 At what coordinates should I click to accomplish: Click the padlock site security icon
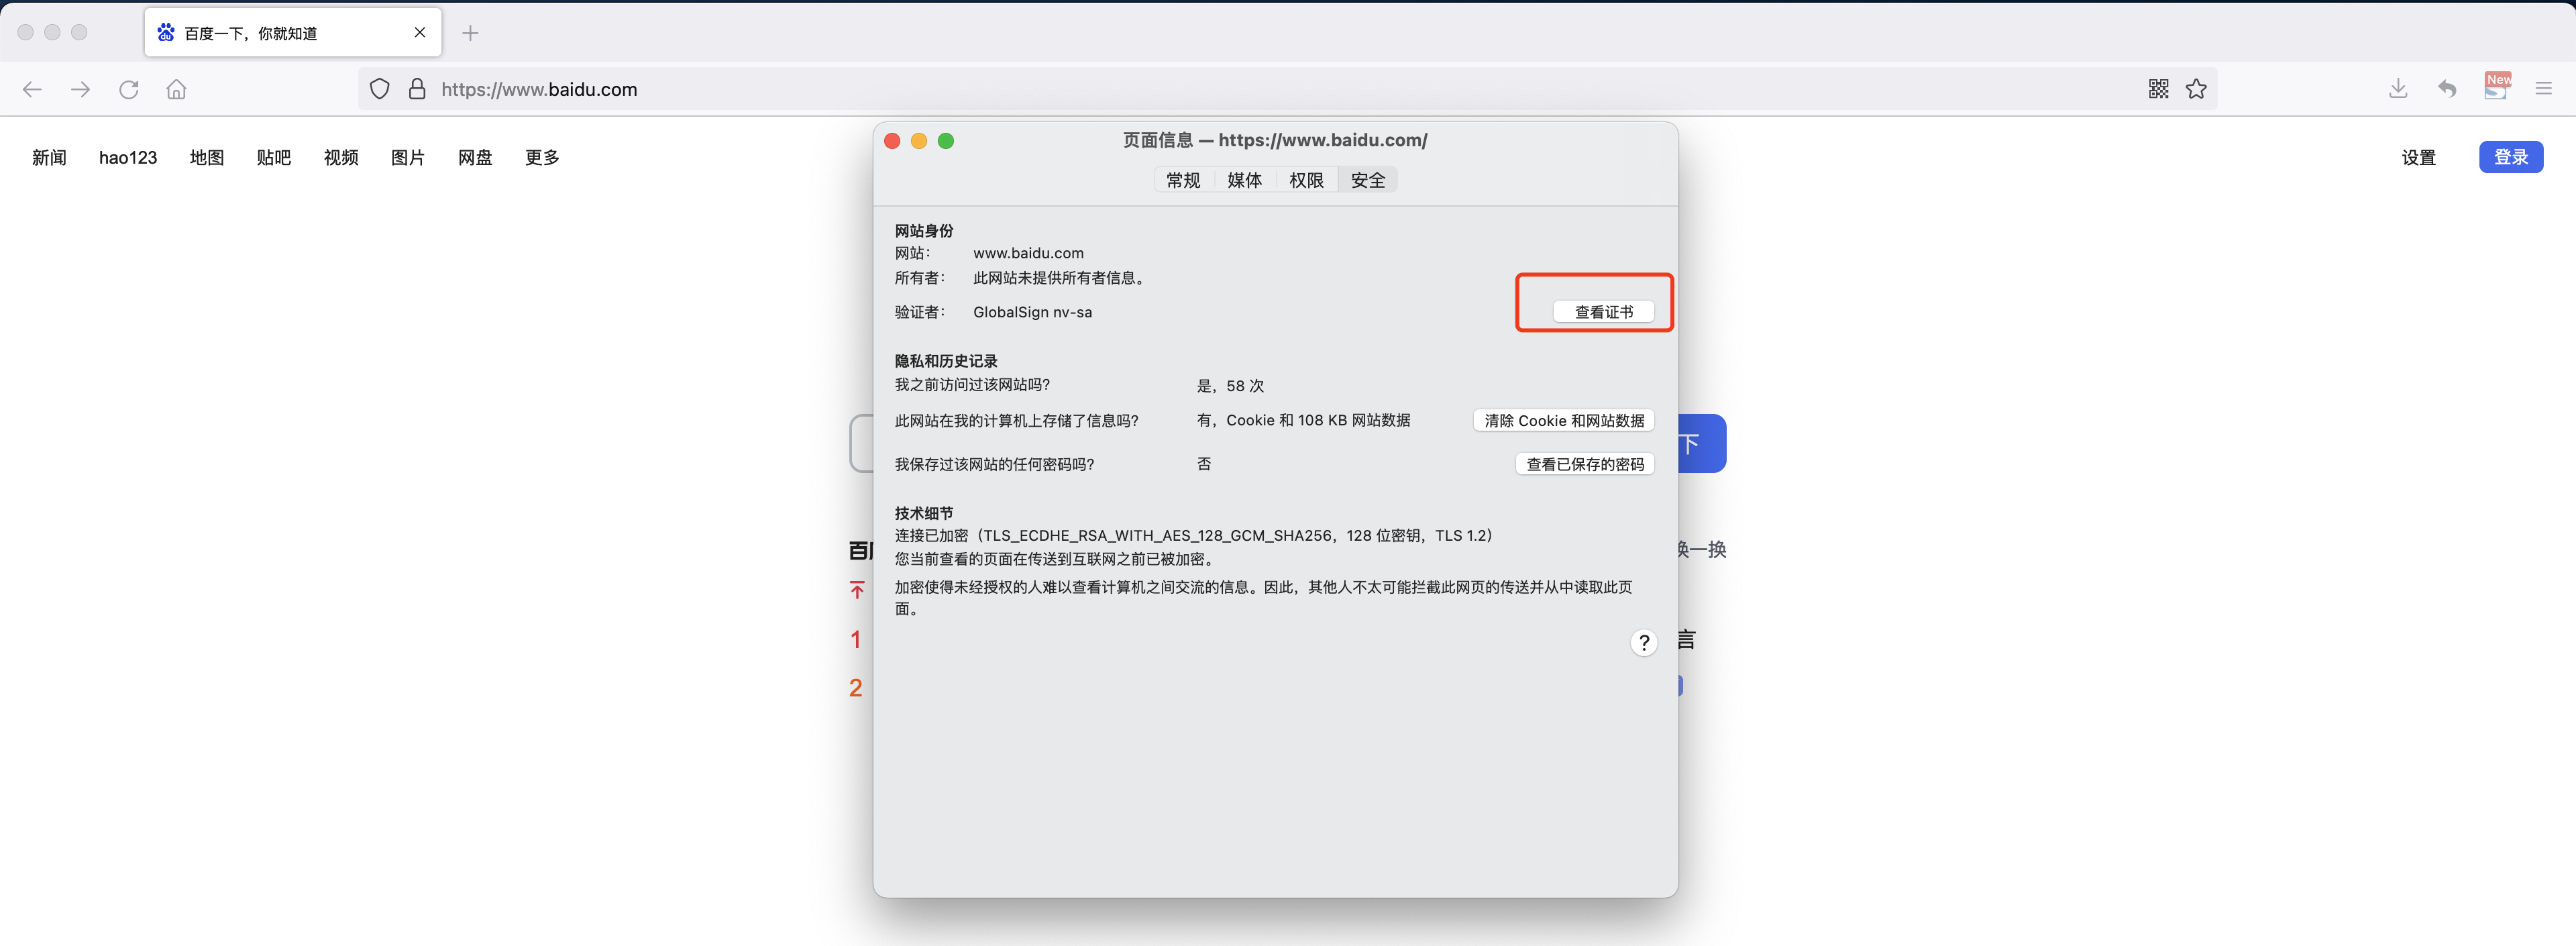418,89
